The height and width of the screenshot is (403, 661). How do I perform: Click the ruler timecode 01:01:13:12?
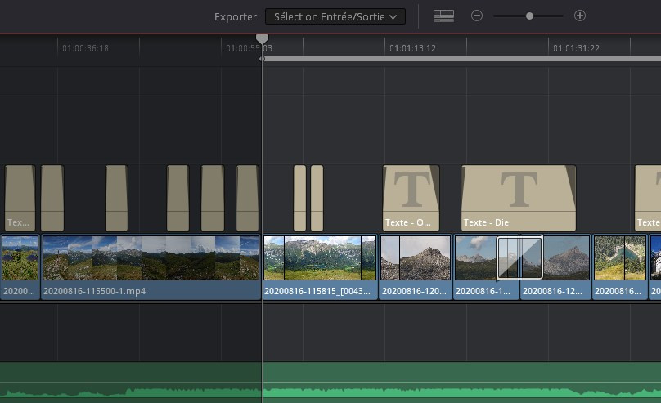(x=412, y=48)
